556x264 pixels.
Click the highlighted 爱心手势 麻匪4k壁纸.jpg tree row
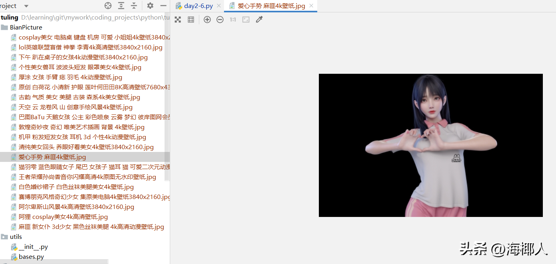tap(85, 157)
